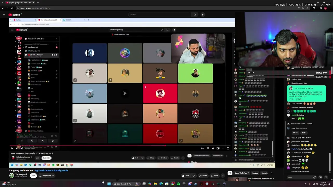Send a heart reaction in live chat
The width and height of the screenshot is (333, 187).
point(326,177)
